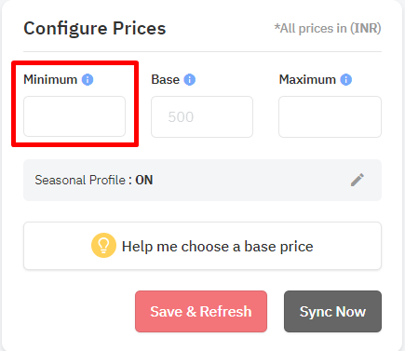
Task: Click the Base field label
Action: (165, 80)
